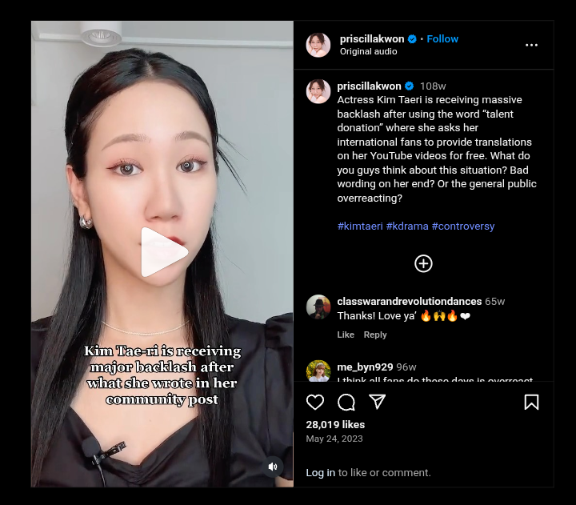Like the classwarandrevolutiondances comment
This screenshot has height=505, width=576.
[346, 335]
